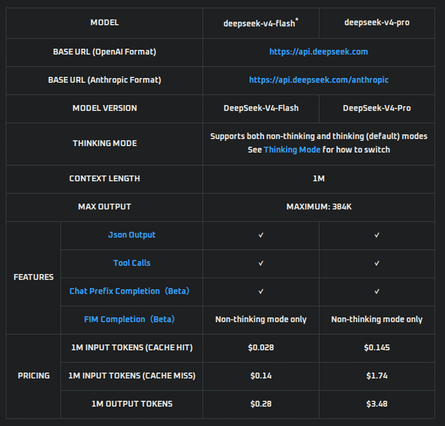Click BASE URL (Anthropic Format) label
The width and height of the screenshot is (445, 426).
point(104,80)
